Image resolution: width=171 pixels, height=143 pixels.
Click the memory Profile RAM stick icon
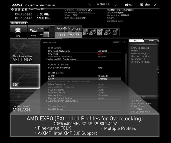point(33,30)
